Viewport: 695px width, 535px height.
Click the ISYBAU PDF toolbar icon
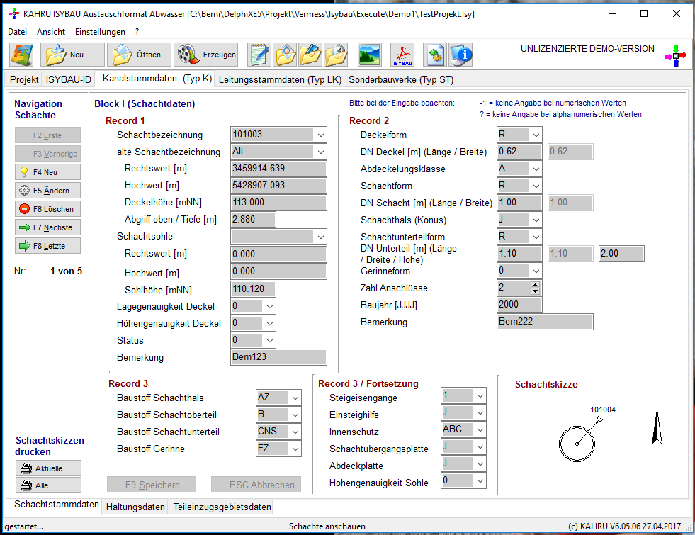[402, 55]
